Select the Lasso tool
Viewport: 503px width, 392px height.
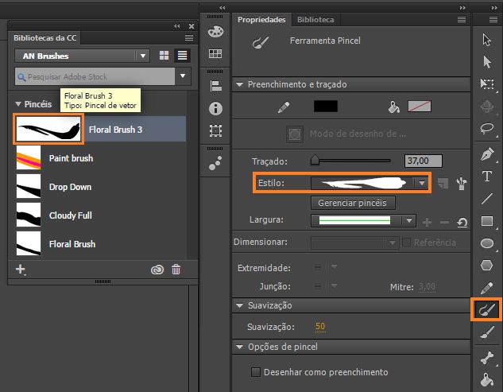click(487, 129)
